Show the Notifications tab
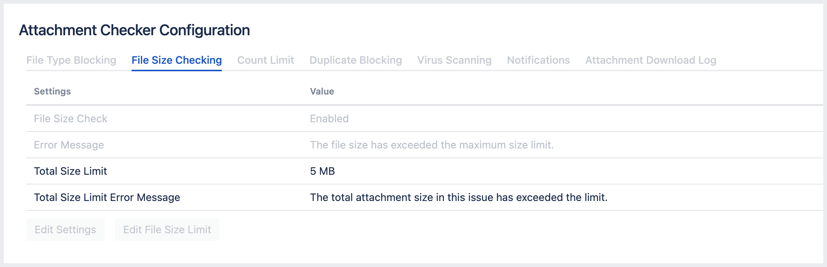Screen dimensions: 827x267 [x=538, y=60]
